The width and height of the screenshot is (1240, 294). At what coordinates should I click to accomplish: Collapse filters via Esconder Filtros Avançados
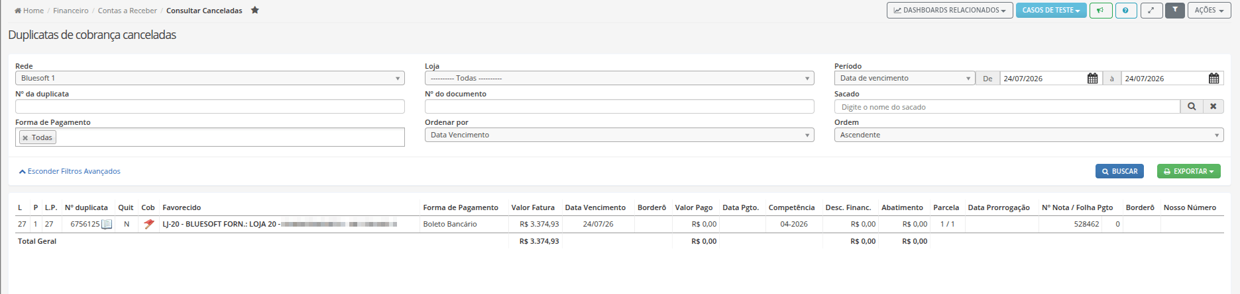click(70, 171)
